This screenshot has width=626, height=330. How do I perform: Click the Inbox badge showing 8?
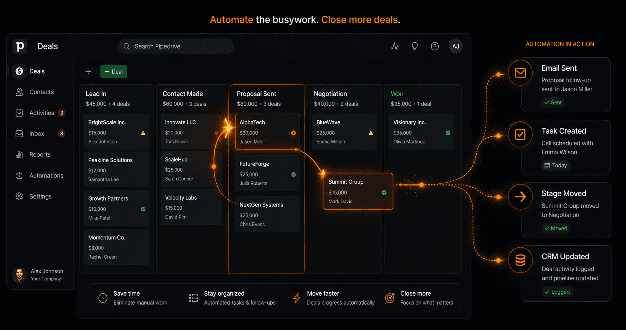tap(62, 134)
